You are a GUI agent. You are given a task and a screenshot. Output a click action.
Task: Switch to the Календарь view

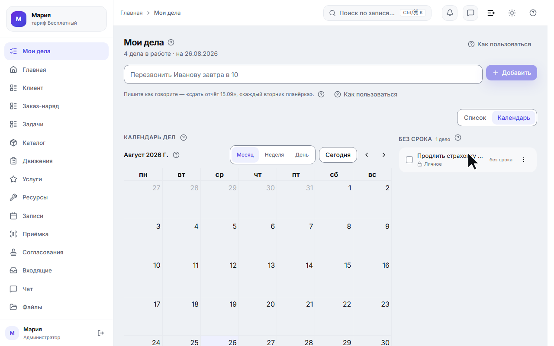coord(514,118)
